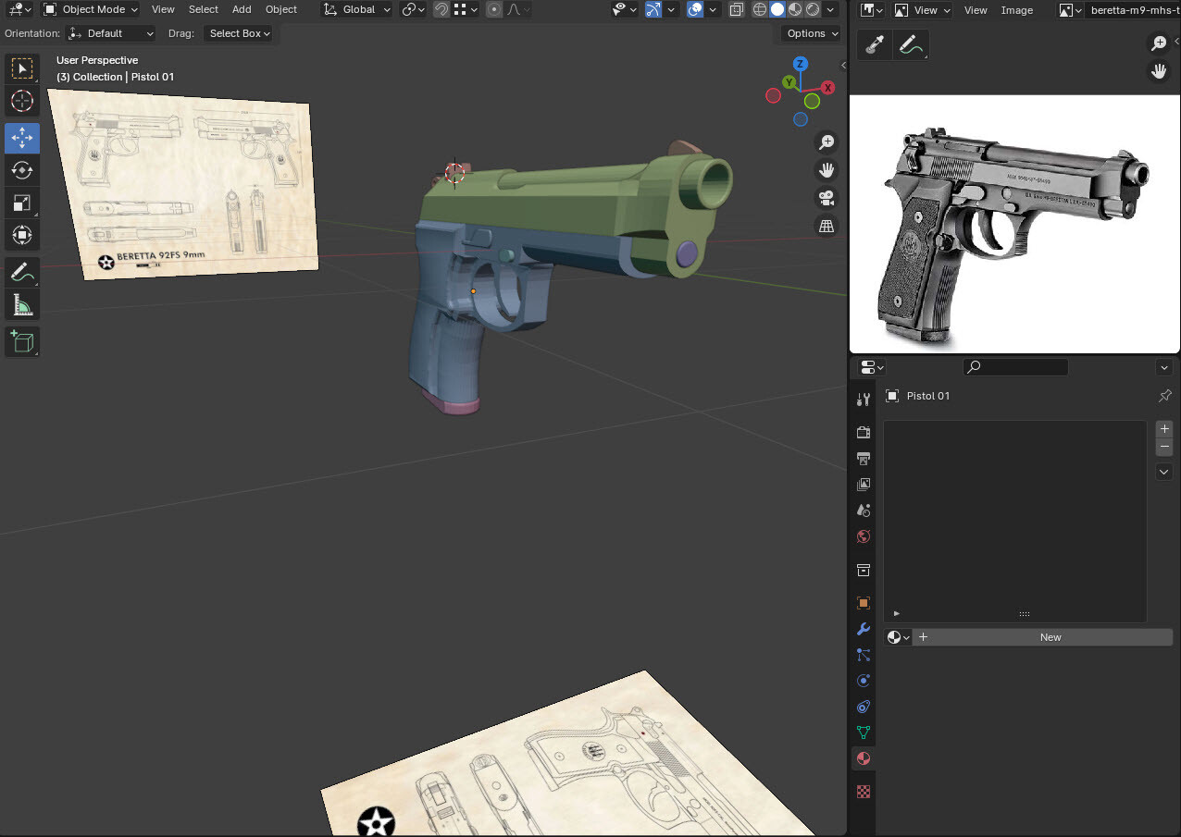Open the Object menu in the 3D viewport
The image size is (1181, 837).
coord(280,9)
